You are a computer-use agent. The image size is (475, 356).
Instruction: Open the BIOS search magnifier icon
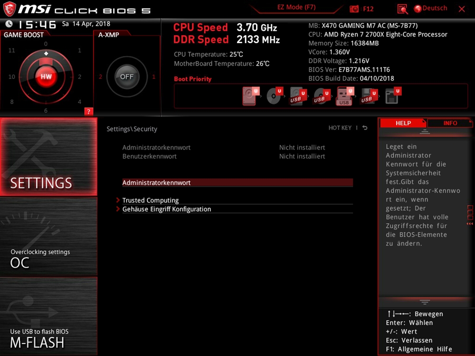(402, 9)
